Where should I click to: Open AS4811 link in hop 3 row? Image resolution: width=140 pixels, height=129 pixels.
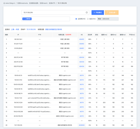(82, 48)
